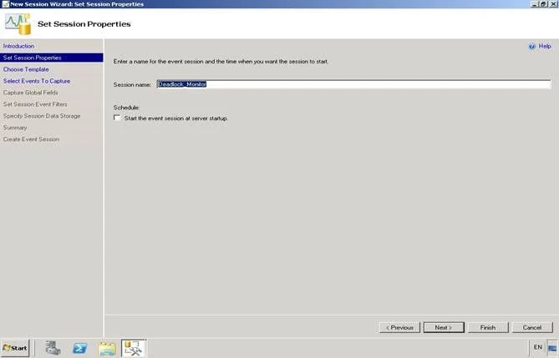This screenshot has height=358, width=559.
Task: Open Windows Explorer folder icon in taskbar
Action: click(107, 348)
